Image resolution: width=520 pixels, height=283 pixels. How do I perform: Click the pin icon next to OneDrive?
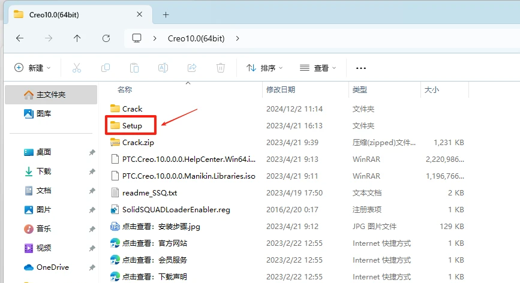pyautogui.click(x=92, y=267)
